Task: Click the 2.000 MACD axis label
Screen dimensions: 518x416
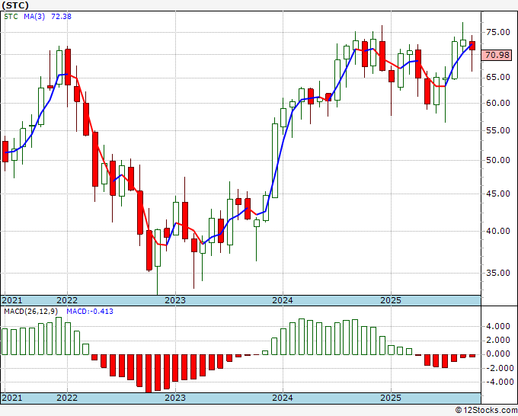Action: [498, 341]
